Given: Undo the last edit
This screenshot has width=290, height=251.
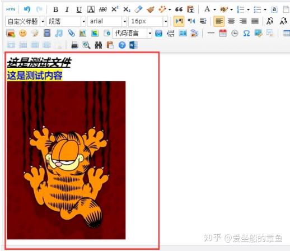Looking at the screenshot, I should click(27, 9).
